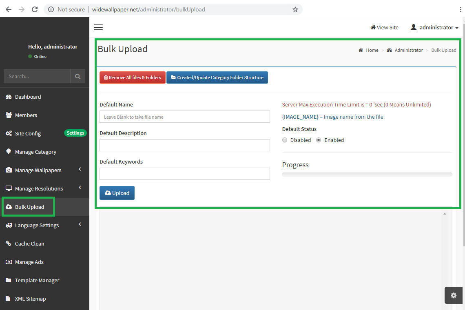Open the View Site link
The width and height of the screenshot is (465, 310).
[x=384, y=27]
